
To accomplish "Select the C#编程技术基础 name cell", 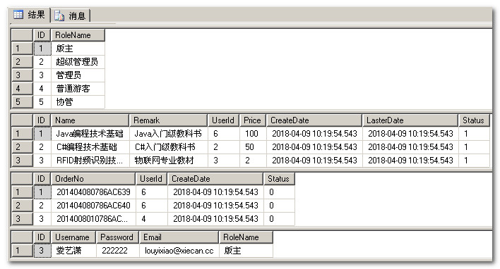I will (x=90, y=147).
